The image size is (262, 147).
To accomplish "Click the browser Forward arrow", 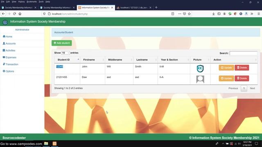I will (9, 14).
